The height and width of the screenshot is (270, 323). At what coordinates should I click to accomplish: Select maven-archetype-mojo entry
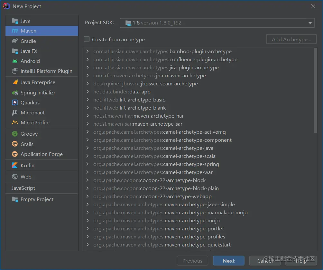tap(156, 220)
